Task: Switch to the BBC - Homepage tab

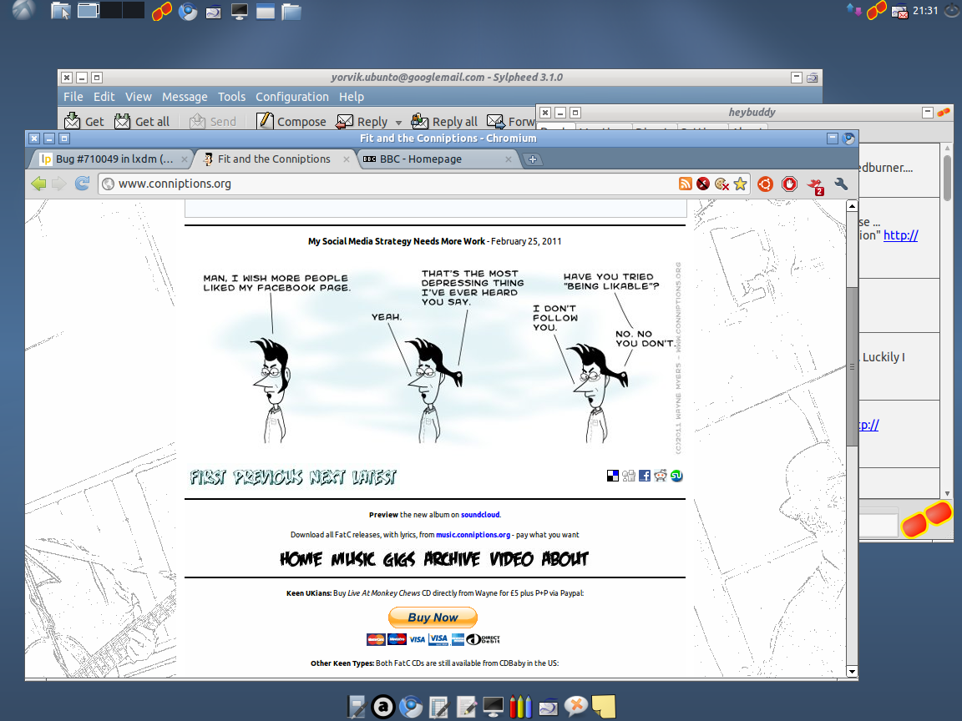Action: 437,159
